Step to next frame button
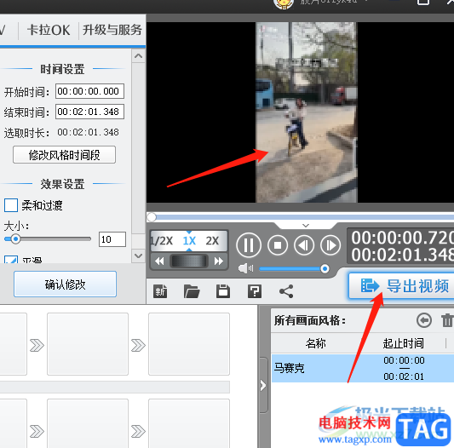 point(330,245)
